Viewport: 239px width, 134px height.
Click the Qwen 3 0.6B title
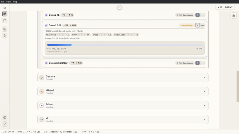(55, 25)
